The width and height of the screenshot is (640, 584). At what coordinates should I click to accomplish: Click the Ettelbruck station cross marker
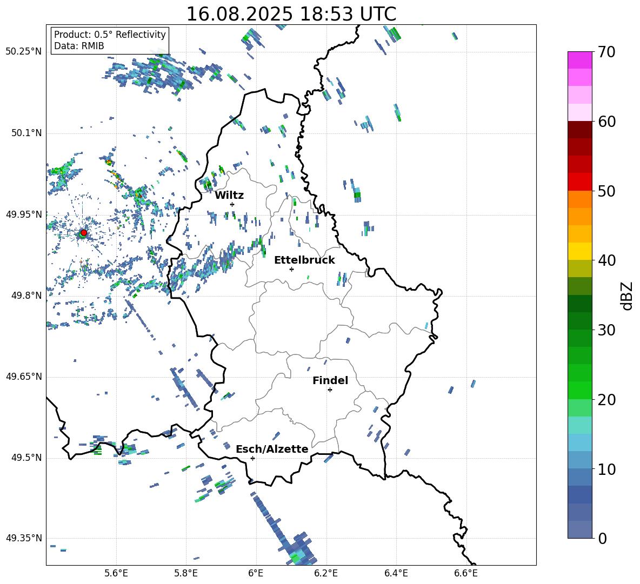tap(291, 269)
